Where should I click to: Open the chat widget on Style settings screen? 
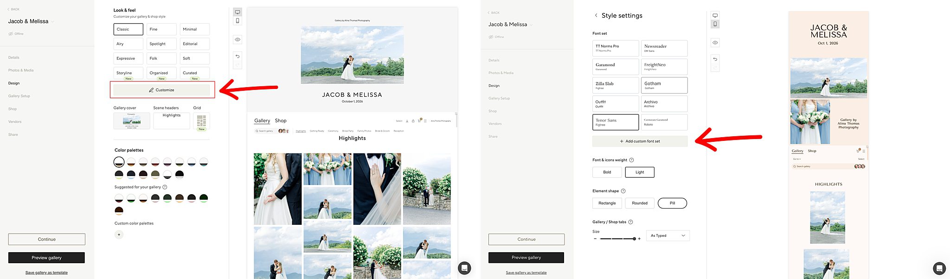tap(939, 268)
